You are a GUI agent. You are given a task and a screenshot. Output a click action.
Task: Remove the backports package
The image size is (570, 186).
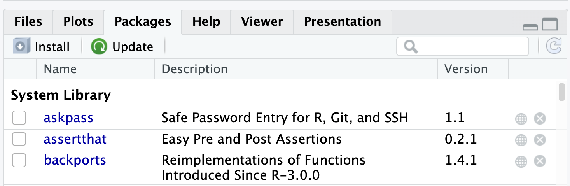coord(540,161)
